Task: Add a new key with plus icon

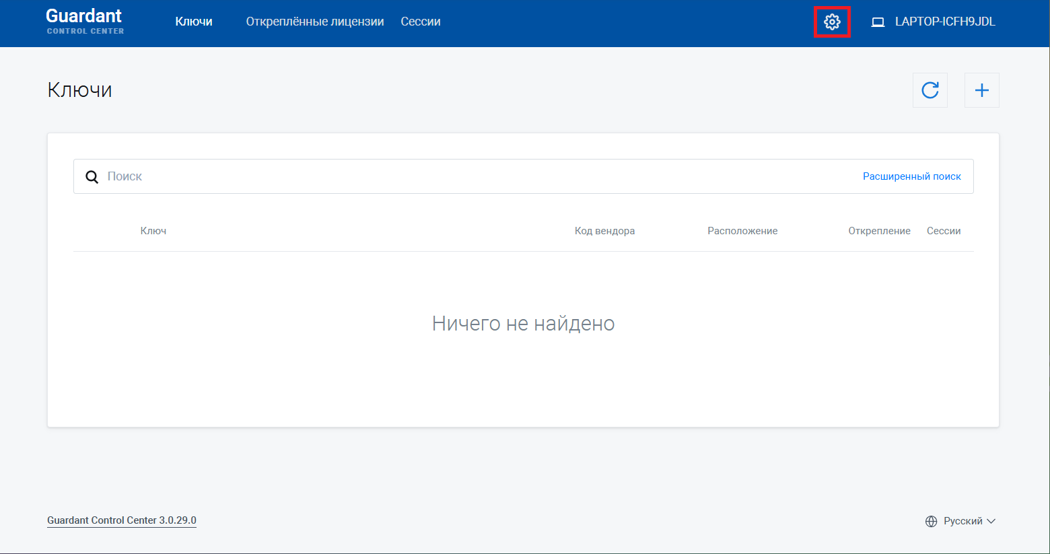Action: 981,90
